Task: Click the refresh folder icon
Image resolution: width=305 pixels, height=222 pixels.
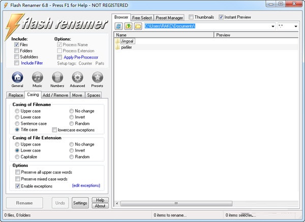Action: click(x=118, y=26)
